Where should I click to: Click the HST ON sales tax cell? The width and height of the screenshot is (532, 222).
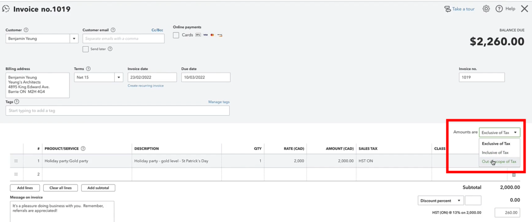[394, 161]
